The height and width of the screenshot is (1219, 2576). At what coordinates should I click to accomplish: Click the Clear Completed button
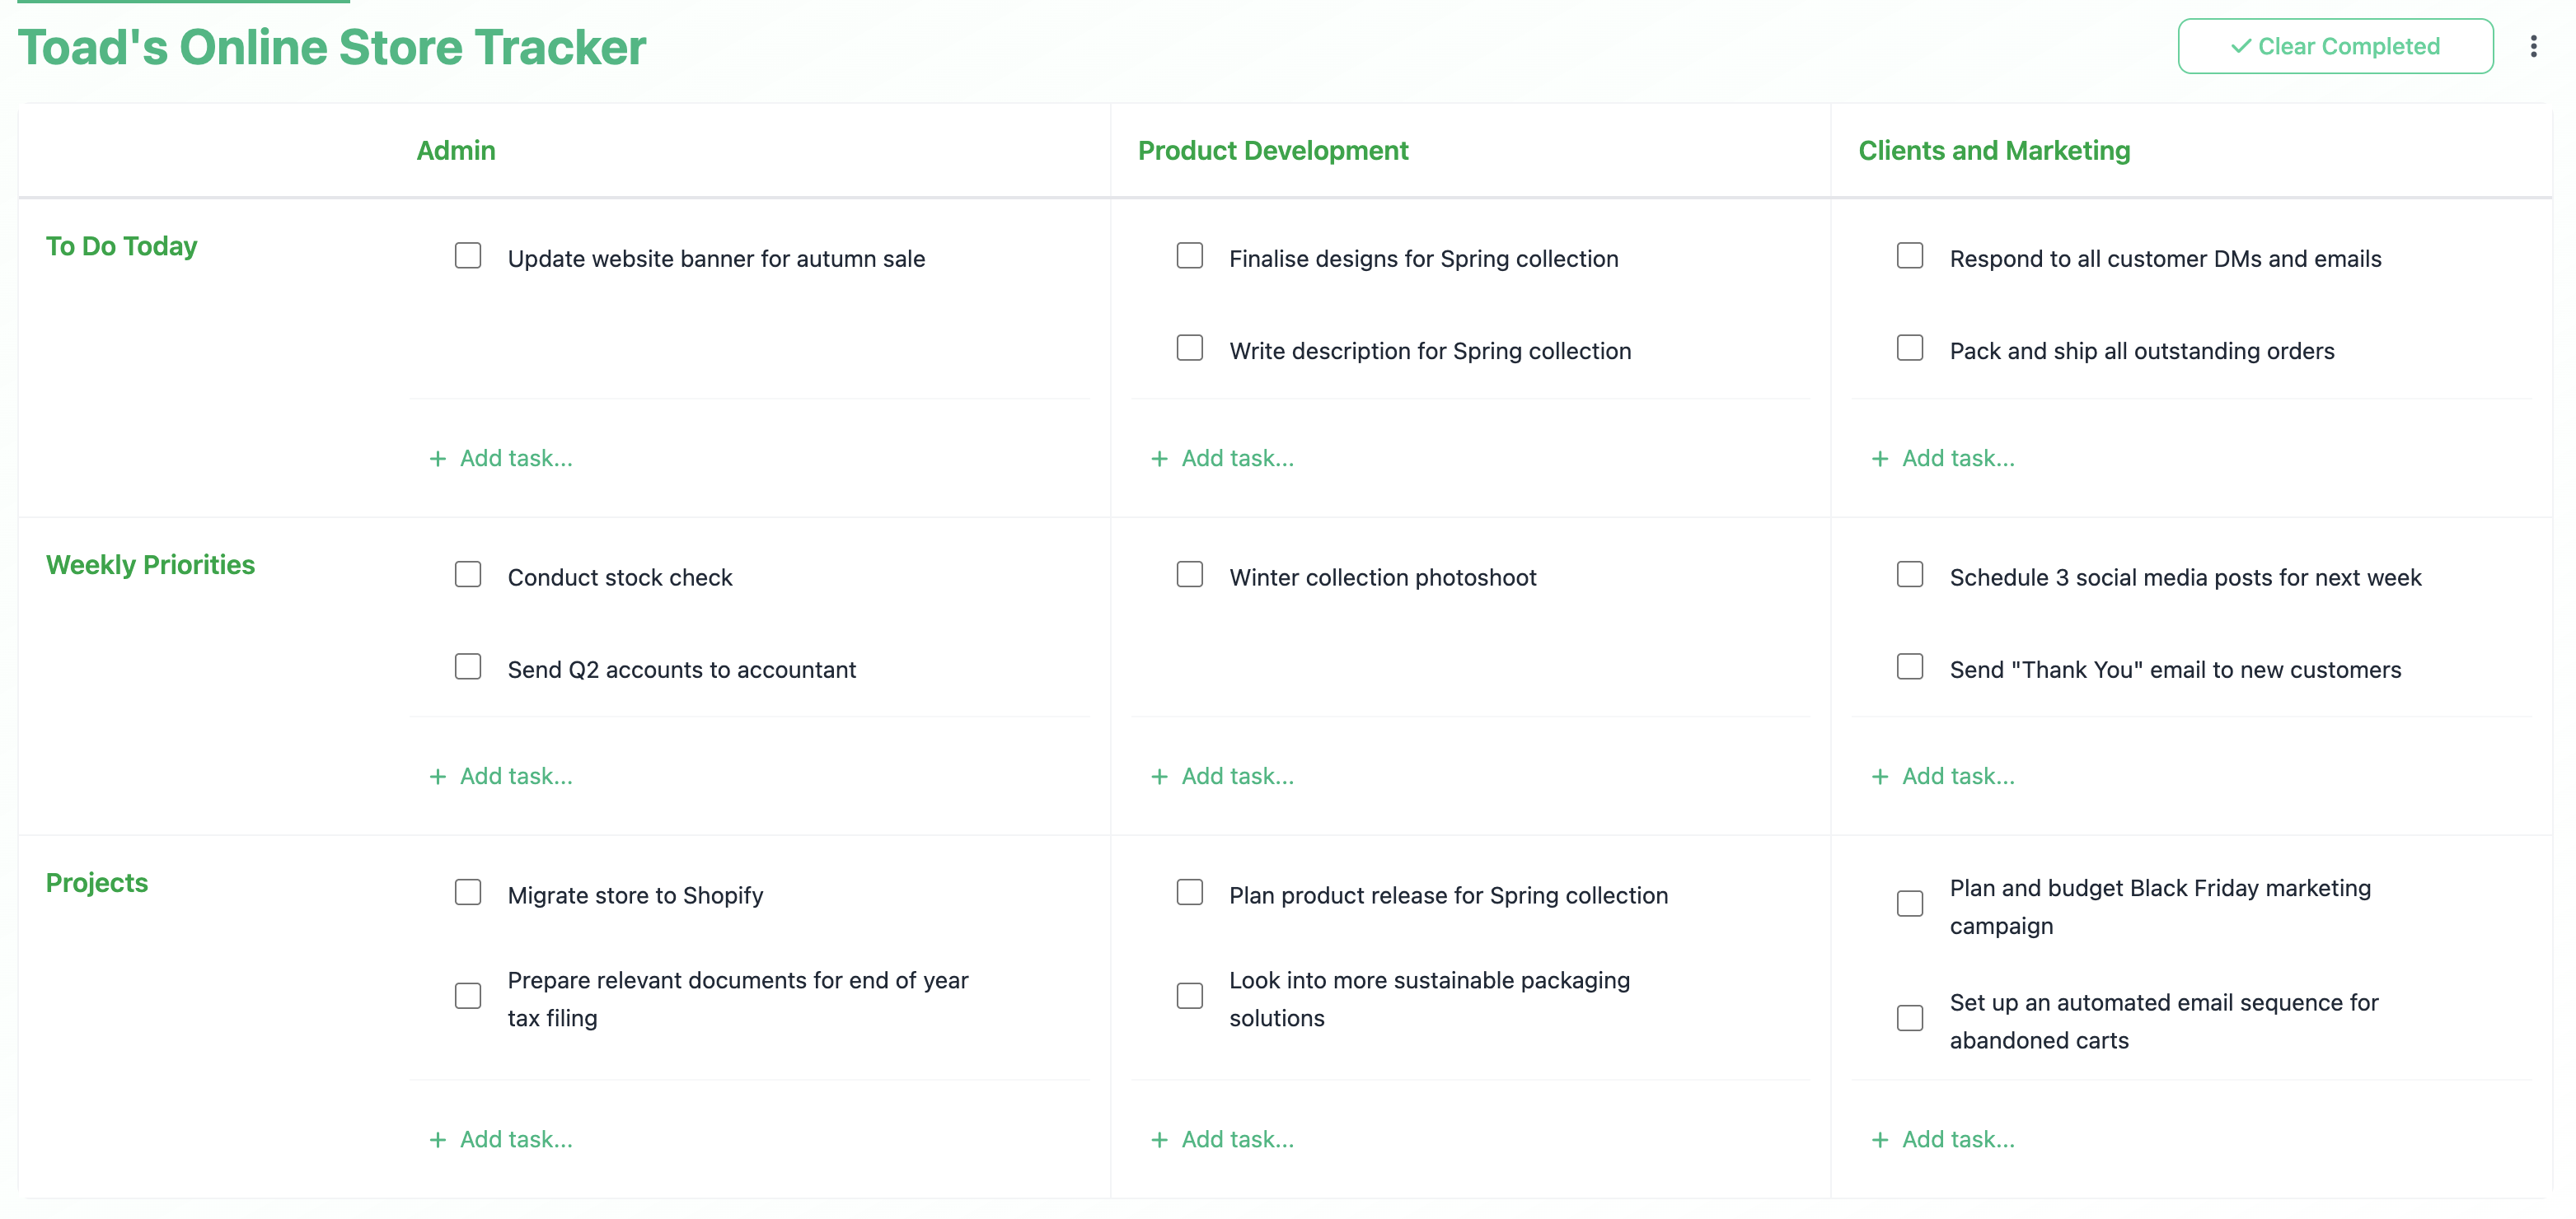click(x=2335, y=46)
